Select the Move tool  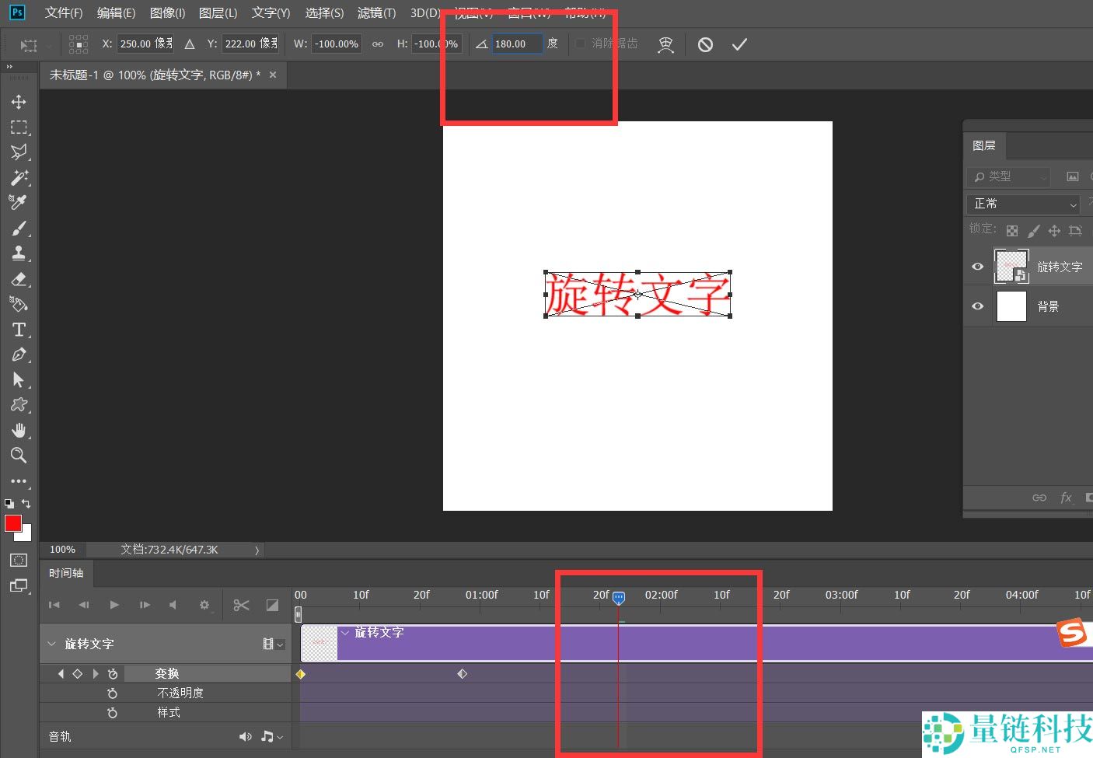click(x=19, y=102)
